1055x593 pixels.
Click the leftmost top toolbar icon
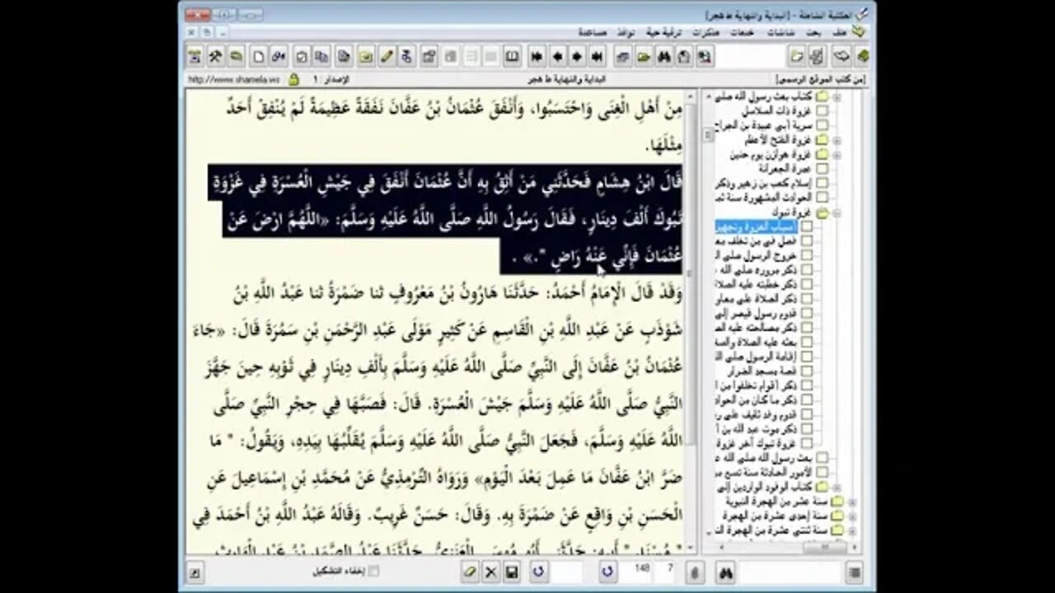(x=195, y=56)
